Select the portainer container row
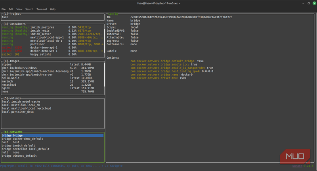 tap(53, 44)
